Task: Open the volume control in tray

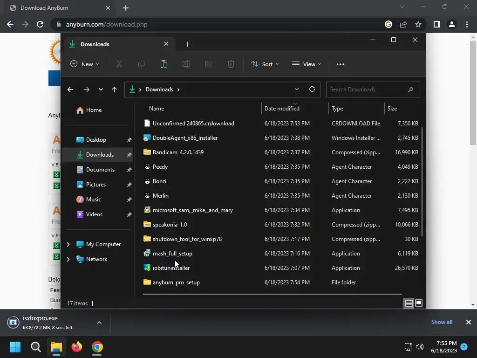Action: pos(420,347)
